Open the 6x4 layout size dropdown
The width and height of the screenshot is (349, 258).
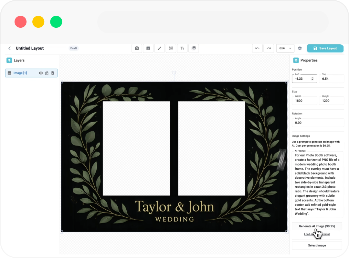[x=285, y=48]
